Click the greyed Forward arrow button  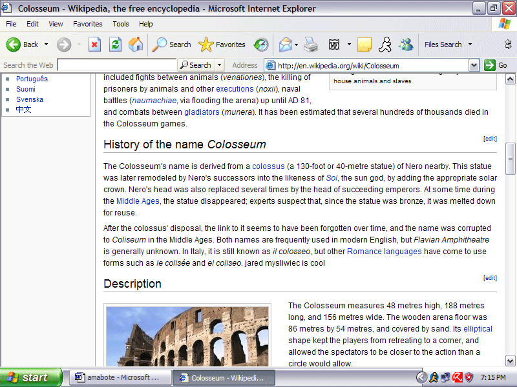(x=63, y=45)
